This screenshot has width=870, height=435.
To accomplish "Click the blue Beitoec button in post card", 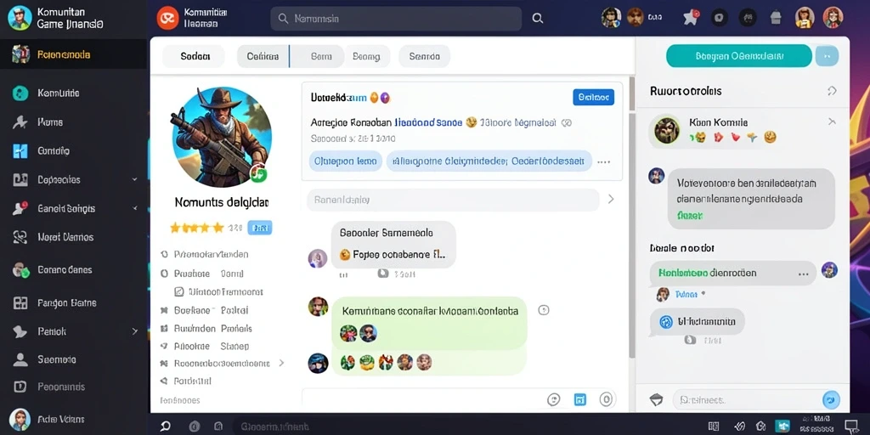I will point(593,97).
